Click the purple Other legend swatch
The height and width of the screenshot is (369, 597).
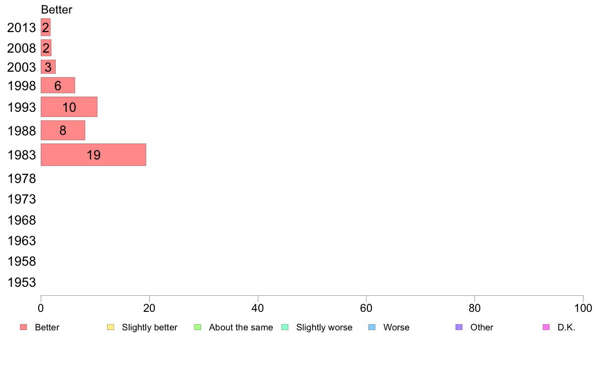(x=459, y=327)
